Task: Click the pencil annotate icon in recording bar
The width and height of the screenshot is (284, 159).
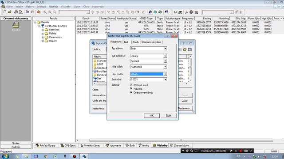Action: click(231, 151)
